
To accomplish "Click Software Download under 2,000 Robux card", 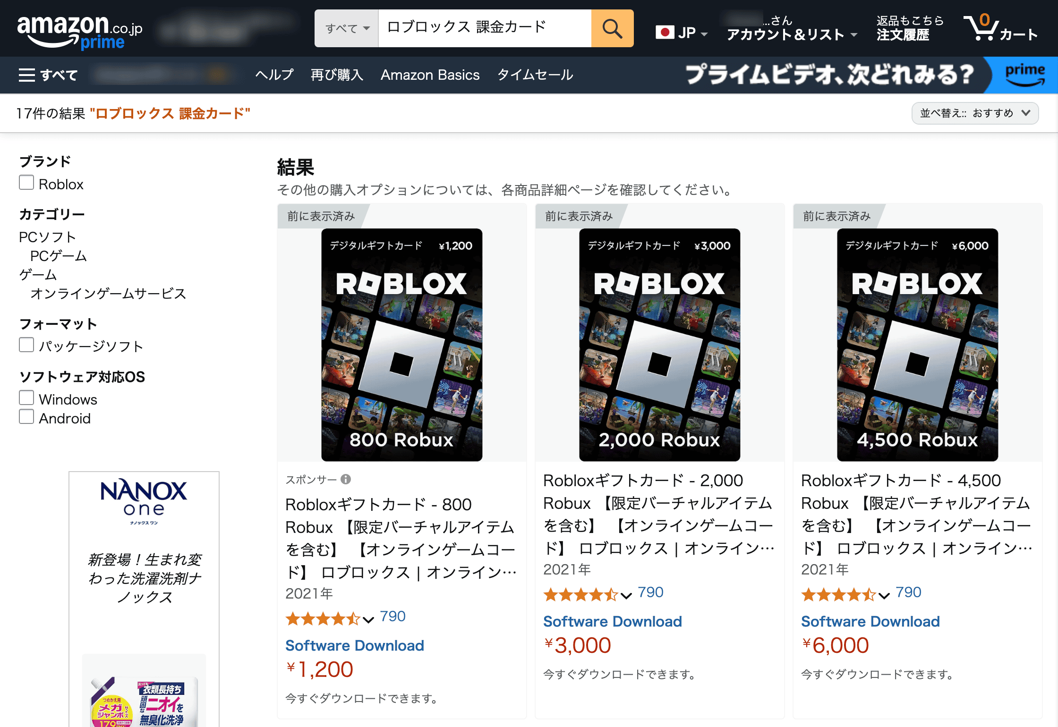I will [x=613, y=621].
